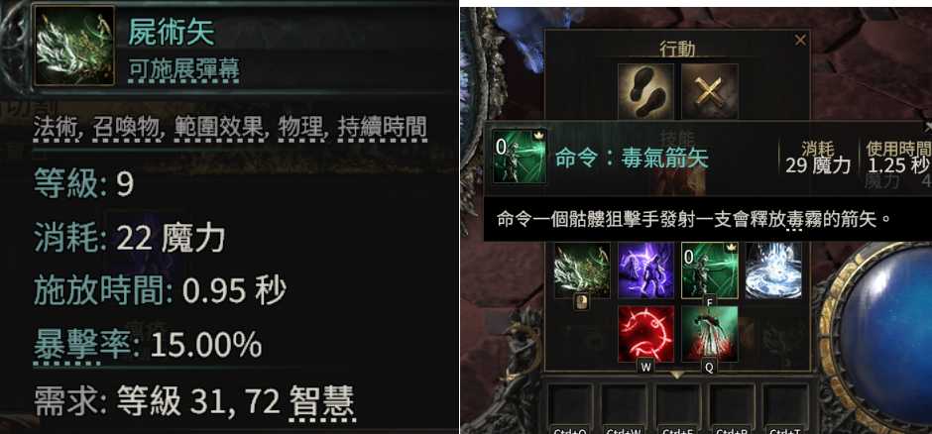Click the empty Ctrl+E skill slot

tap(678, 405)
